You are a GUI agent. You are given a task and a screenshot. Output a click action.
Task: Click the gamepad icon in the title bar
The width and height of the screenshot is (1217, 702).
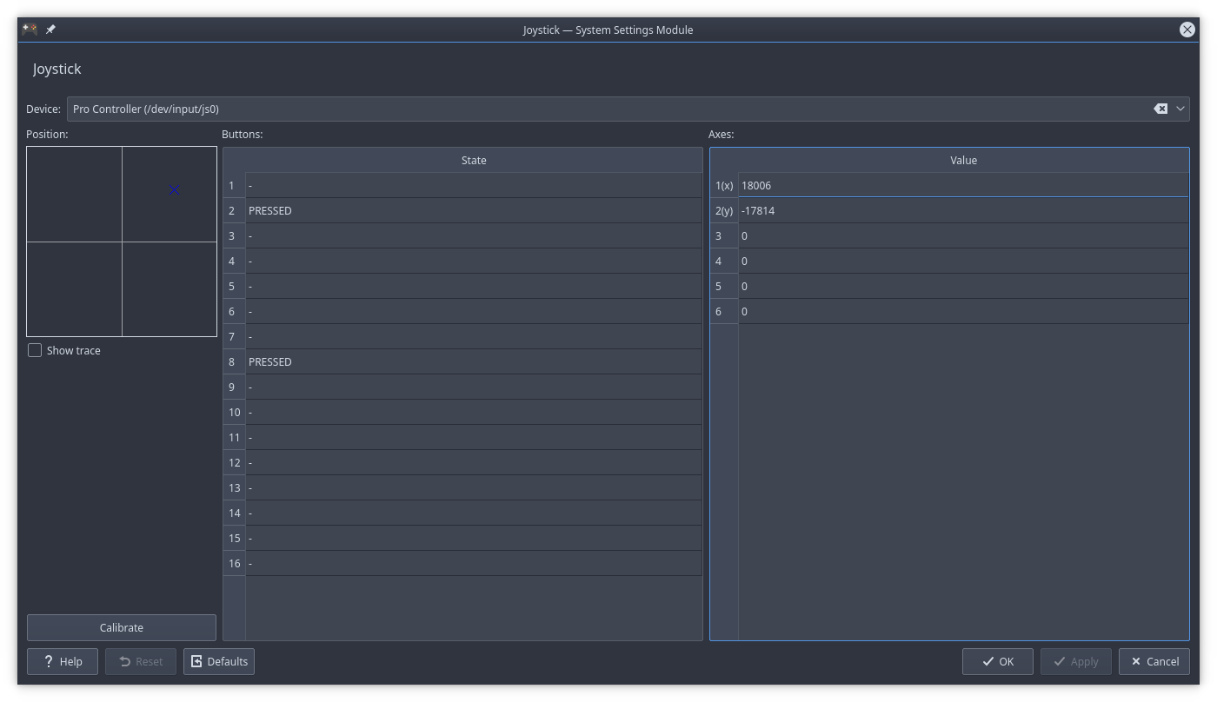point(27,29)
